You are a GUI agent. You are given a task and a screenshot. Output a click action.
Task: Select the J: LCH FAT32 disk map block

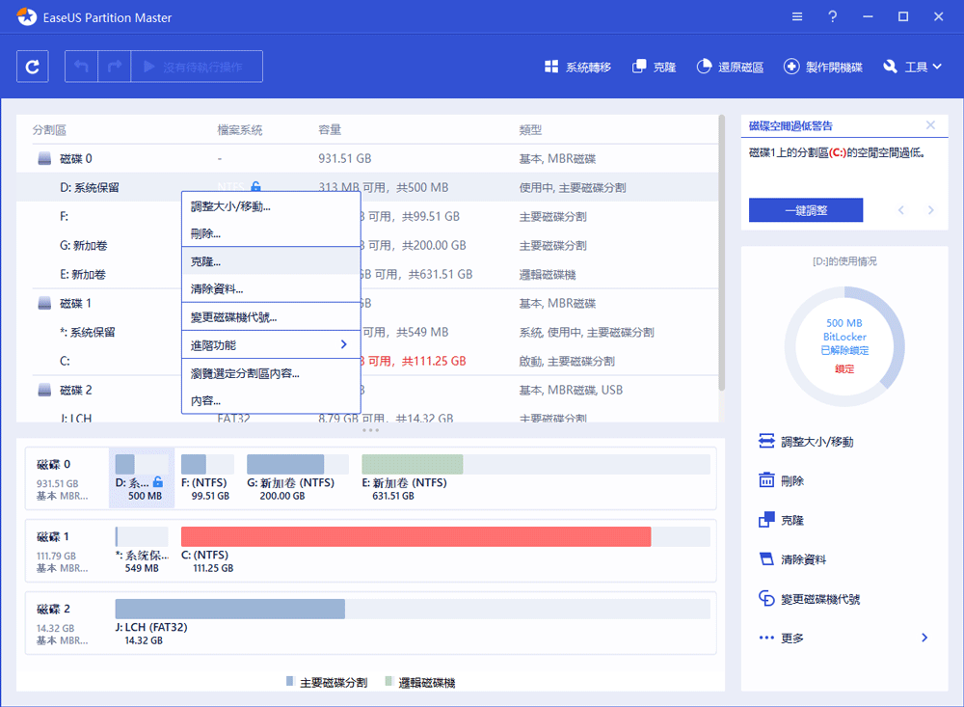pos(228,609)
